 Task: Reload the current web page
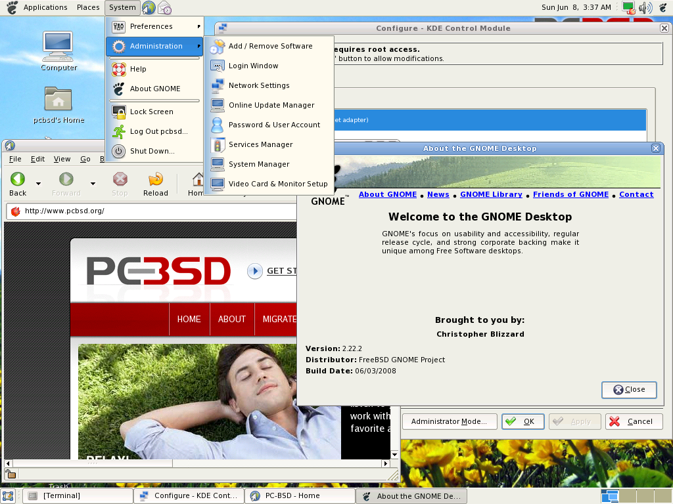155,184
